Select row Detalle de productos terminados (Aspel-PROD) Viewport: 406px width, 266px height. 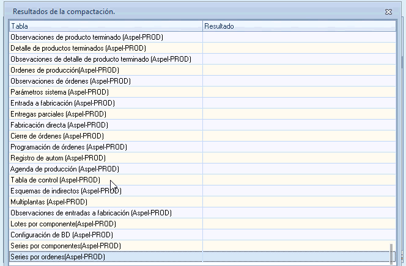202,48
